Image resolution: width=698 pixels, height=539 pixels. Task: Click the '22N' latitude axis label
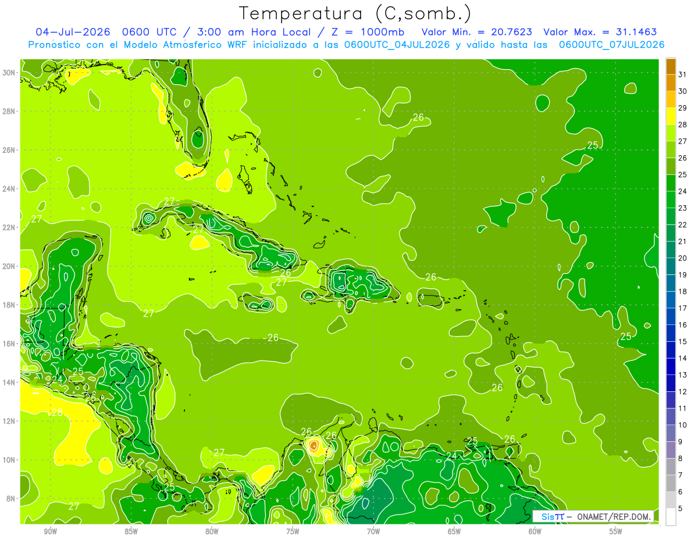pos(9,227)
